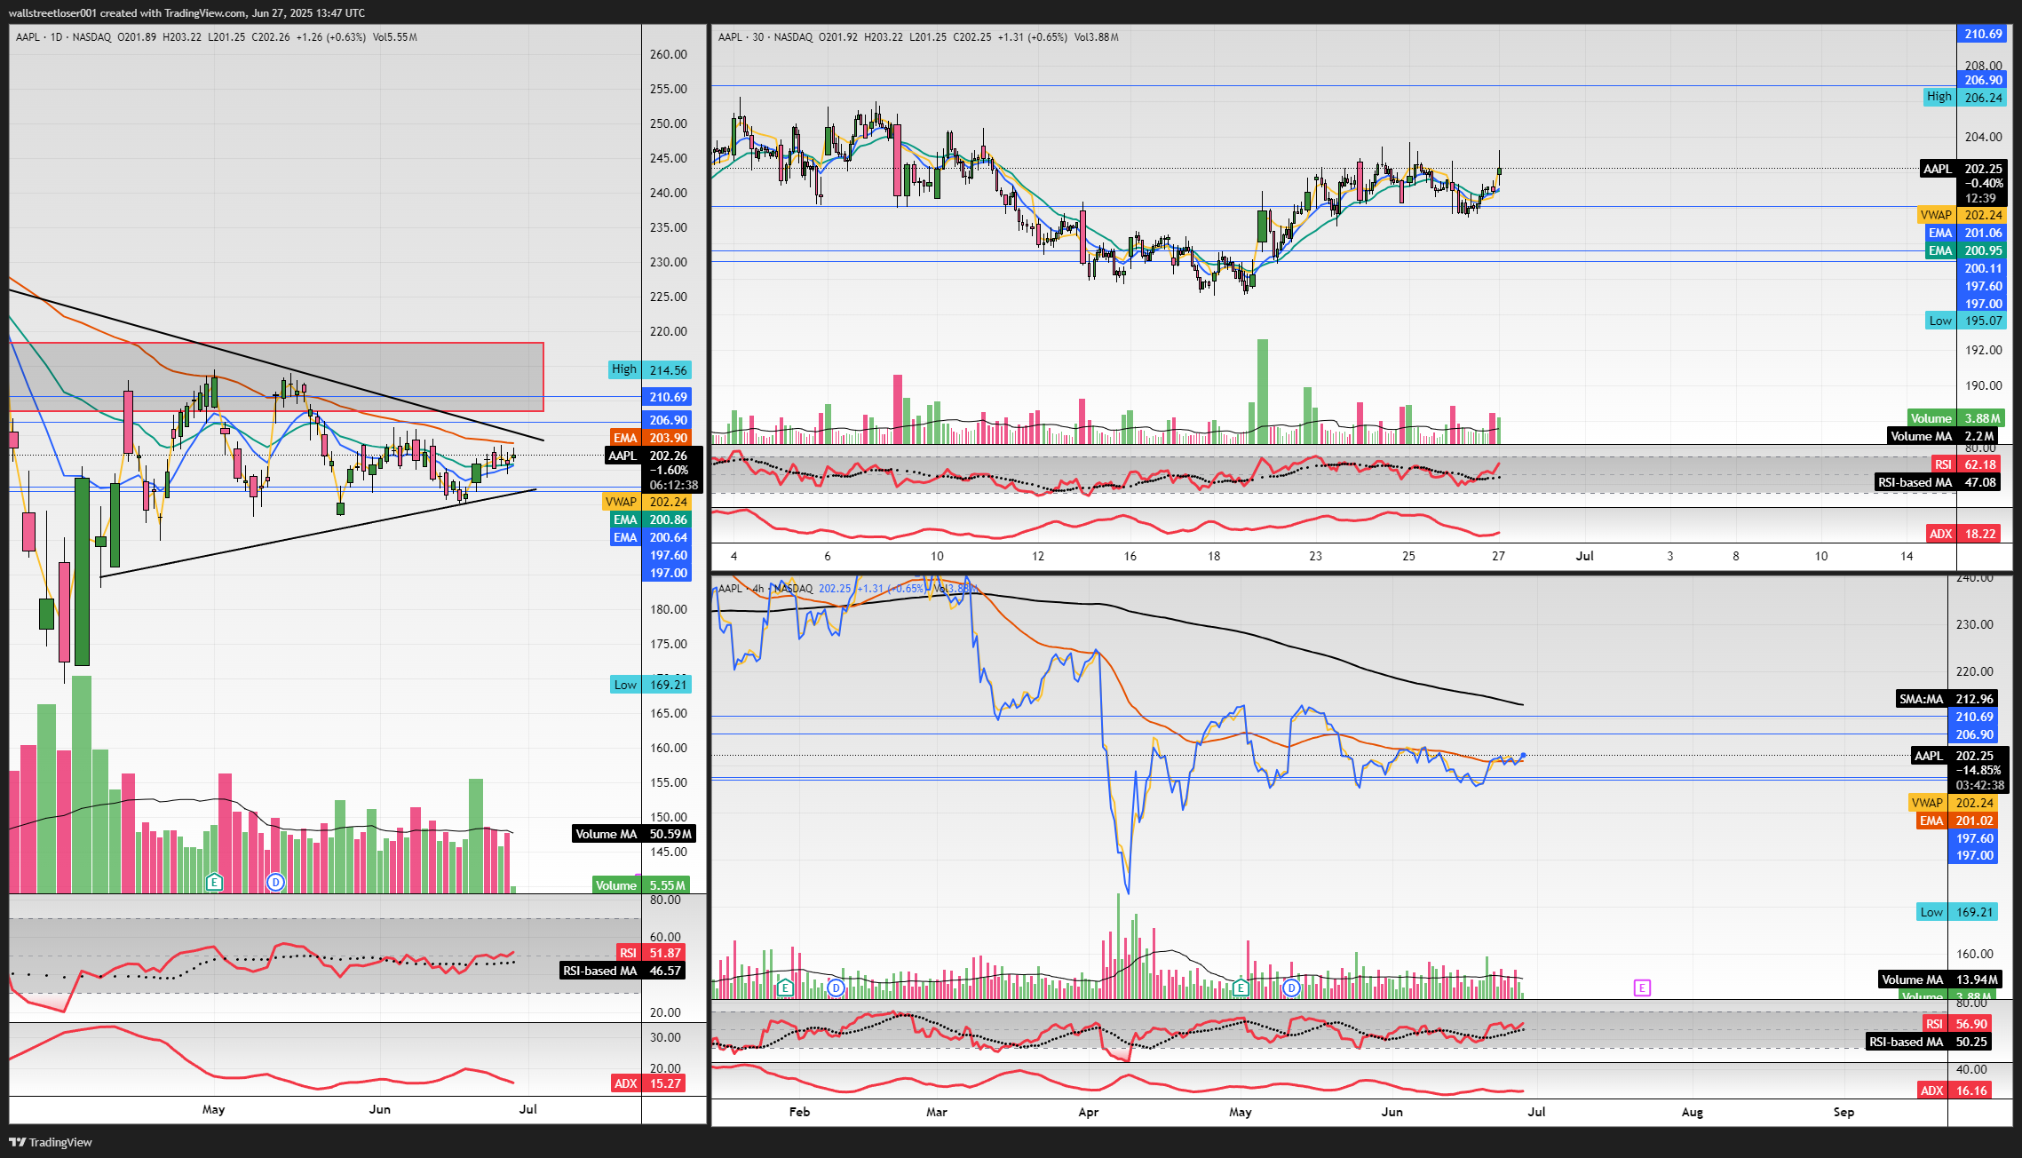This screenshot has width=2022, height=1158.
Task: Click the earnings E marker on daily chart
Action: [214, 882]
